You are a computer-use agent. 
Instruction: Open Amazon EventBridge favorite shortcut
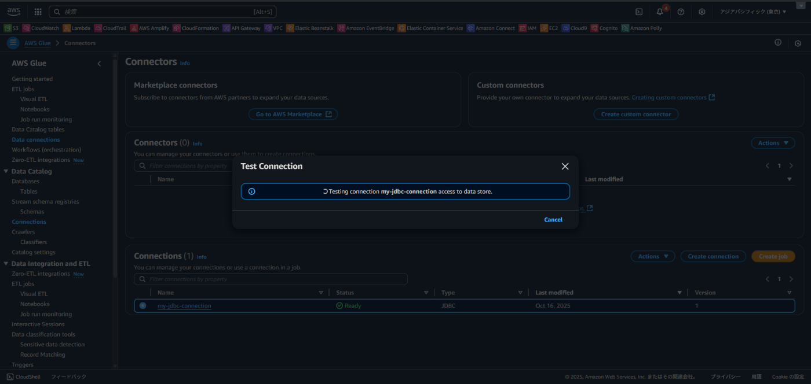coord(366,28)
